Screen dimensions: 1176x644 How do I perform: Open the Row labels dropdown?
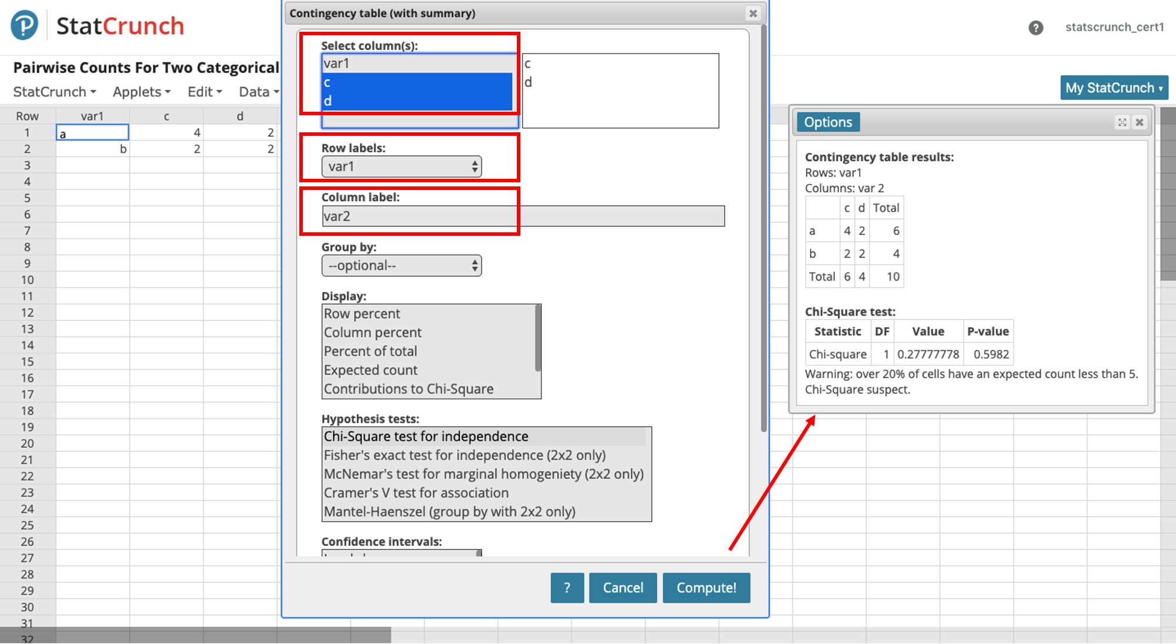click(x=402, y=166)
